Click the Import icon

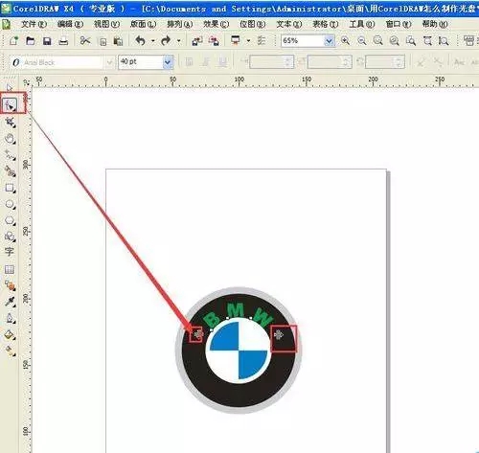196,40
